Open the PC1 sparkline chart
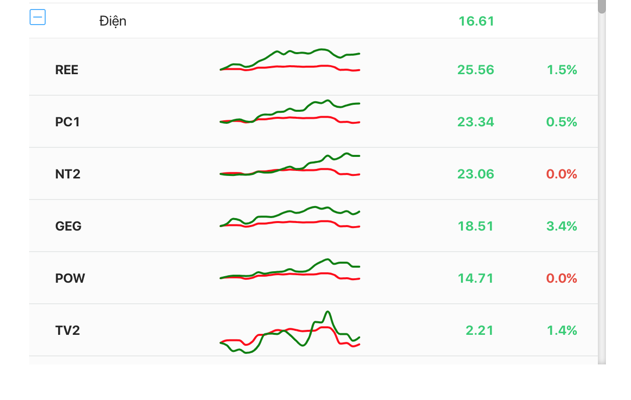 (x=290, y=113)
